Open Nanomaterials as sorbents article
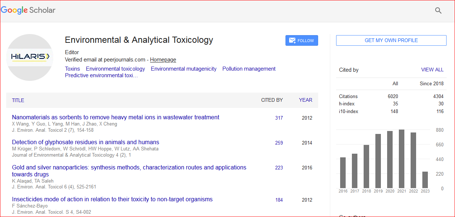 click(116, 117)
